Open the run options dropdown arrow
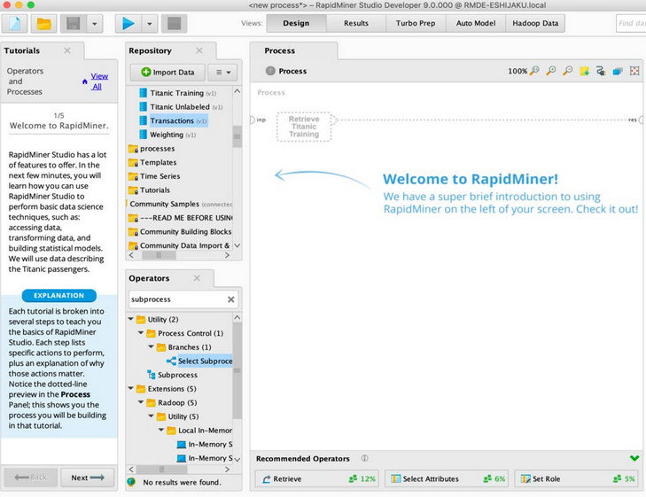This screenshot has width=646, height=497. [149, 23]
